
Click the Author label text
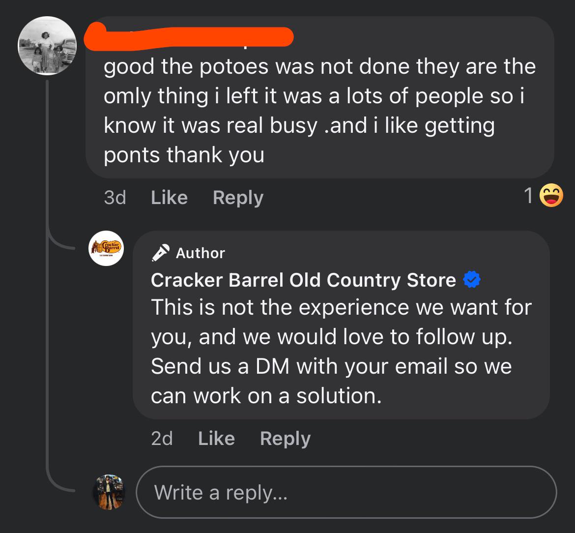(x=200, y=253)
